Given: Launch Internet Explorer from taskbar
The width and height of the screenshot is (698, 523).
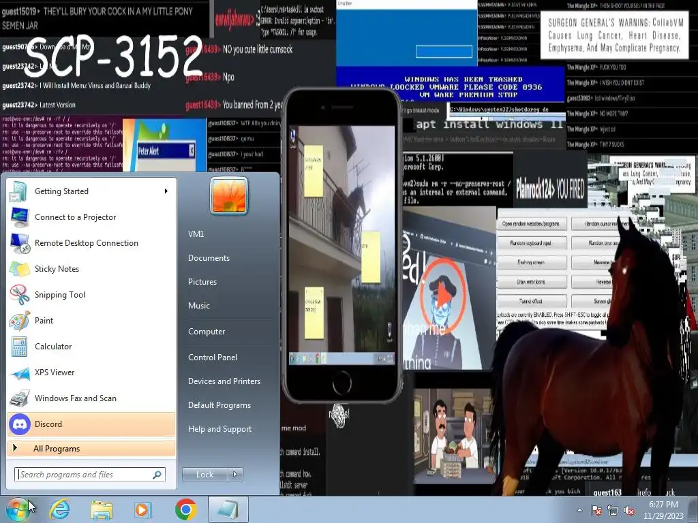Looking at the screenshot, I should 60,509.
